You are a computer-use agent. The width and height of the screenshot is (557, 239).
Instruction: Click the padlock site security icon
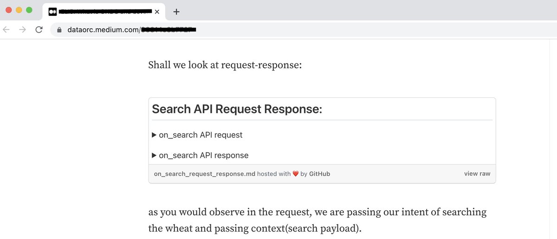click(x=59, y=30)
